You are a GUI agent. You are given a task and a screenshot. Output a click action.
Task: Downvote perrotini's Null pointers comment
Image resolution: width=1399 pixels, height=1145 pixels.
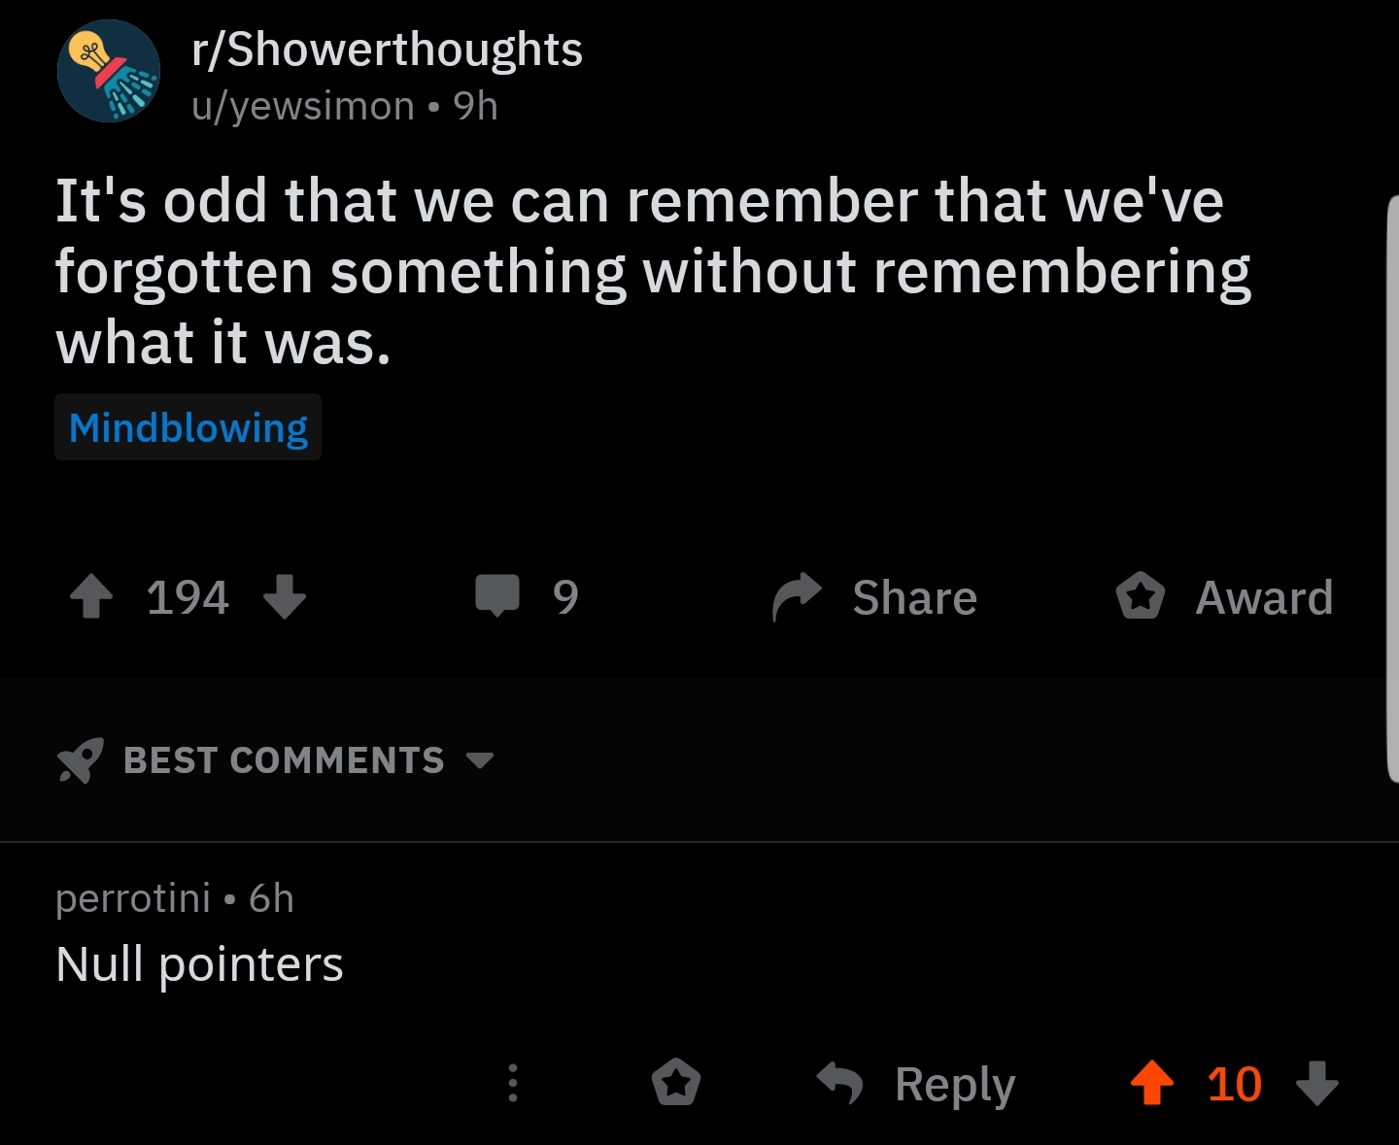click(x=1317, y=1083)
